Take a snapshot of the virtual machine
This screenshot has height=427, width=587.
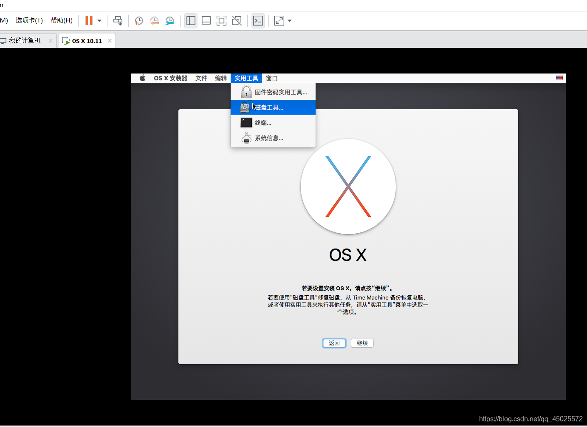(139, 20)
